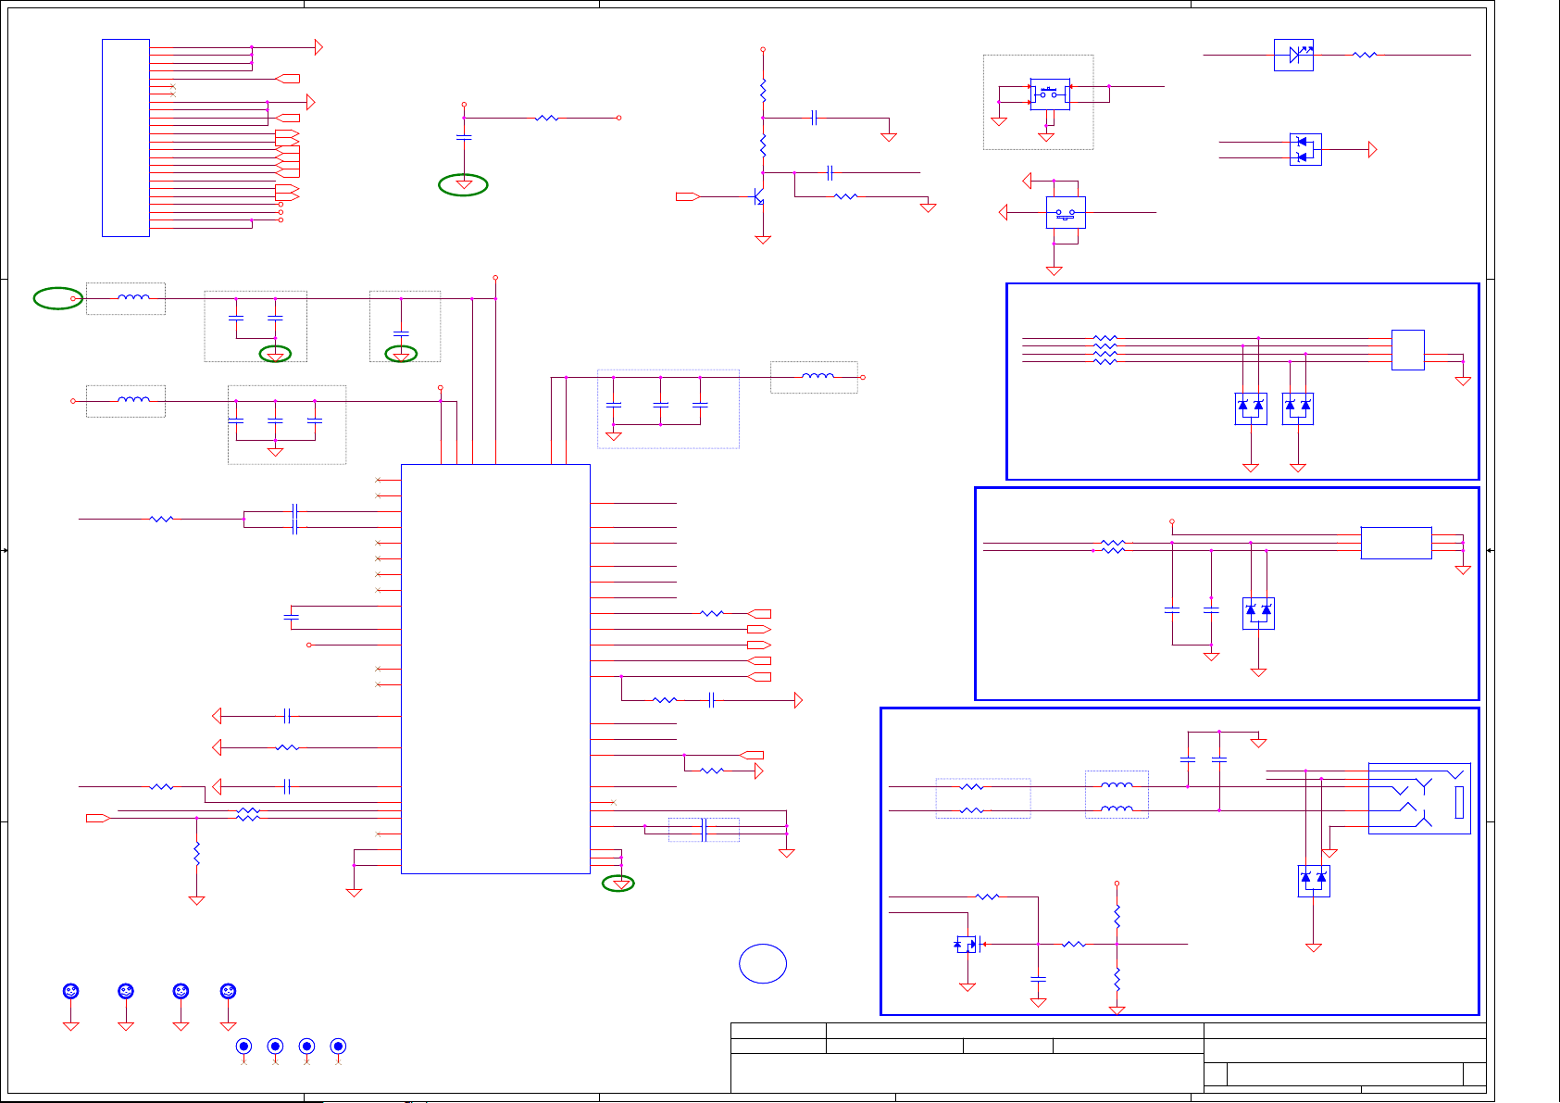Click the pushbutton switch inside the dashed box
The width and height of the screenshot is (1560, 1103).
click(x=1050, y=94)
